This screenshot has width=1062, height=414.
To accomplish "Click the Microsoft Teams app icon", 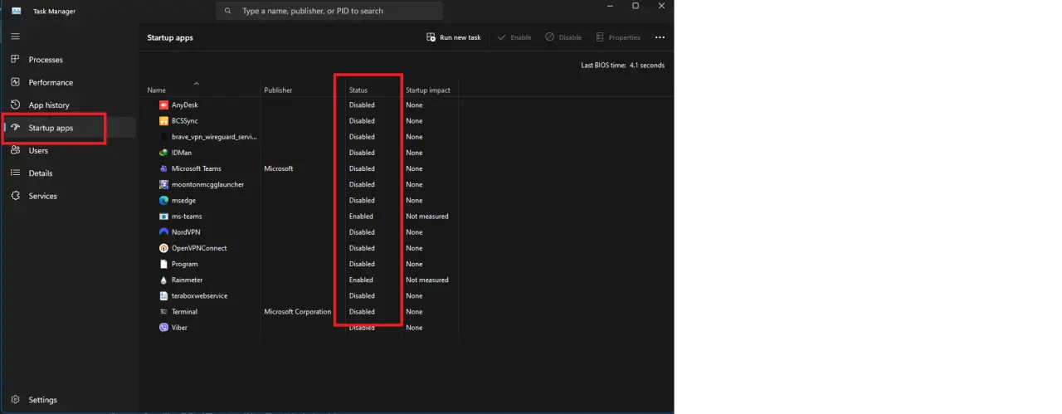I will pos(163,168).
